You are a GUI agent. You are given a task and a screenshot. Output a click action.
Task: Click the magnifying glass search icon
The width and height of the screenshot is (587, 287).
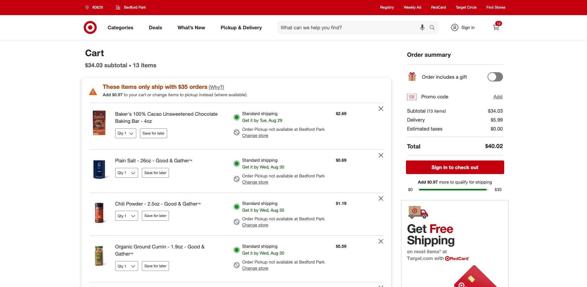[432, 27]
